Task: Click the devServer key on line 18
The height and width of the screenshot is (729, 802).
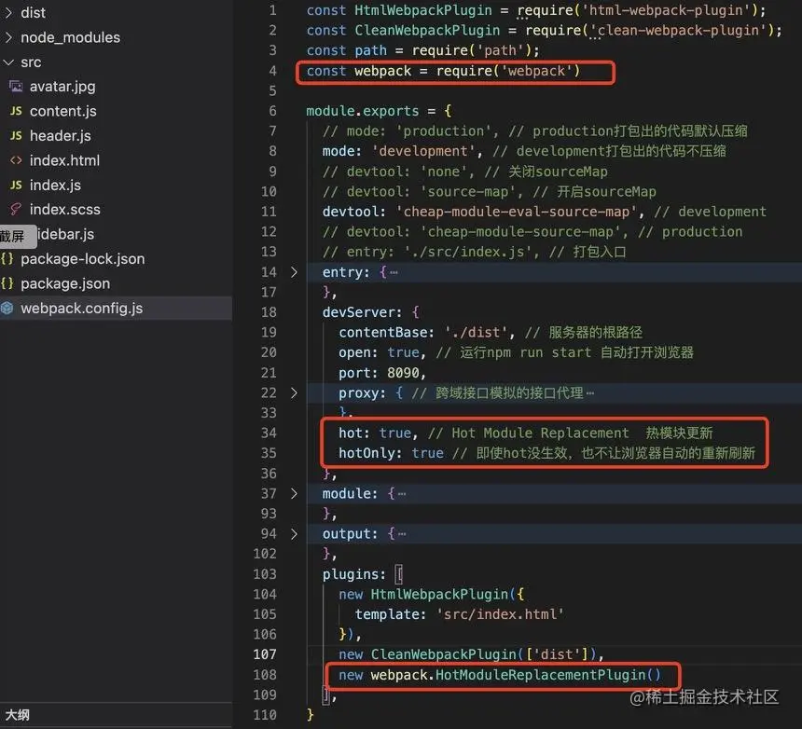Action: (357, 312)
